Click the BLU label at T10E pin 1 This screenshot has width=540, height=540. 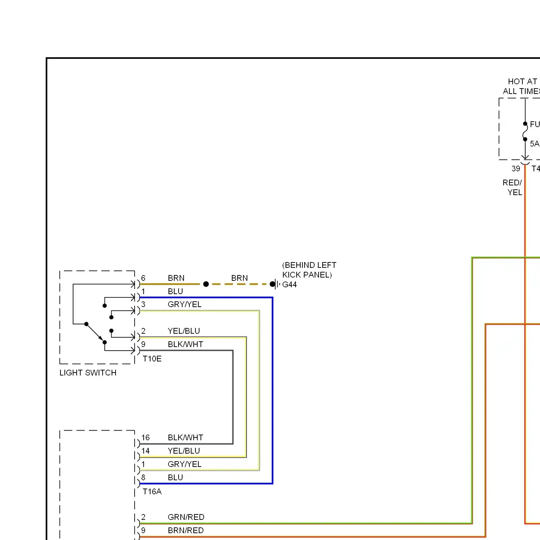[x=175, y=291]
